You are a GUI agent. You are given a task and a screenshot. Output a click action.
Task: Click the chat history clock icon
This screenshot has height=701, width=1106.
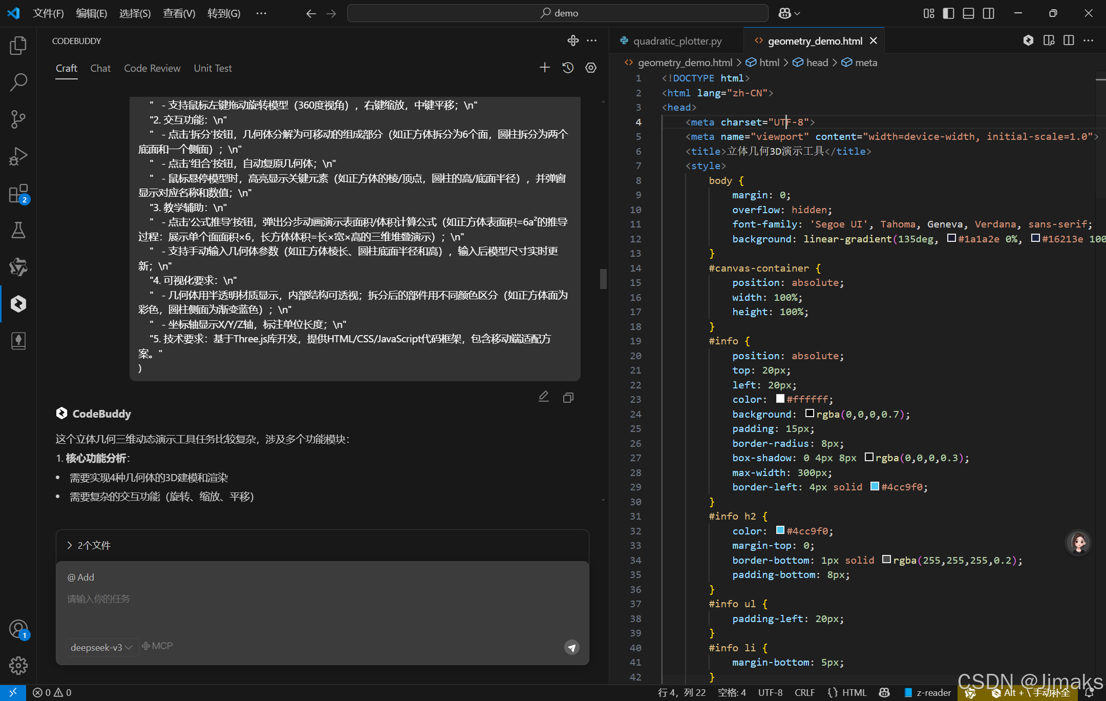[x=568, y=68]
